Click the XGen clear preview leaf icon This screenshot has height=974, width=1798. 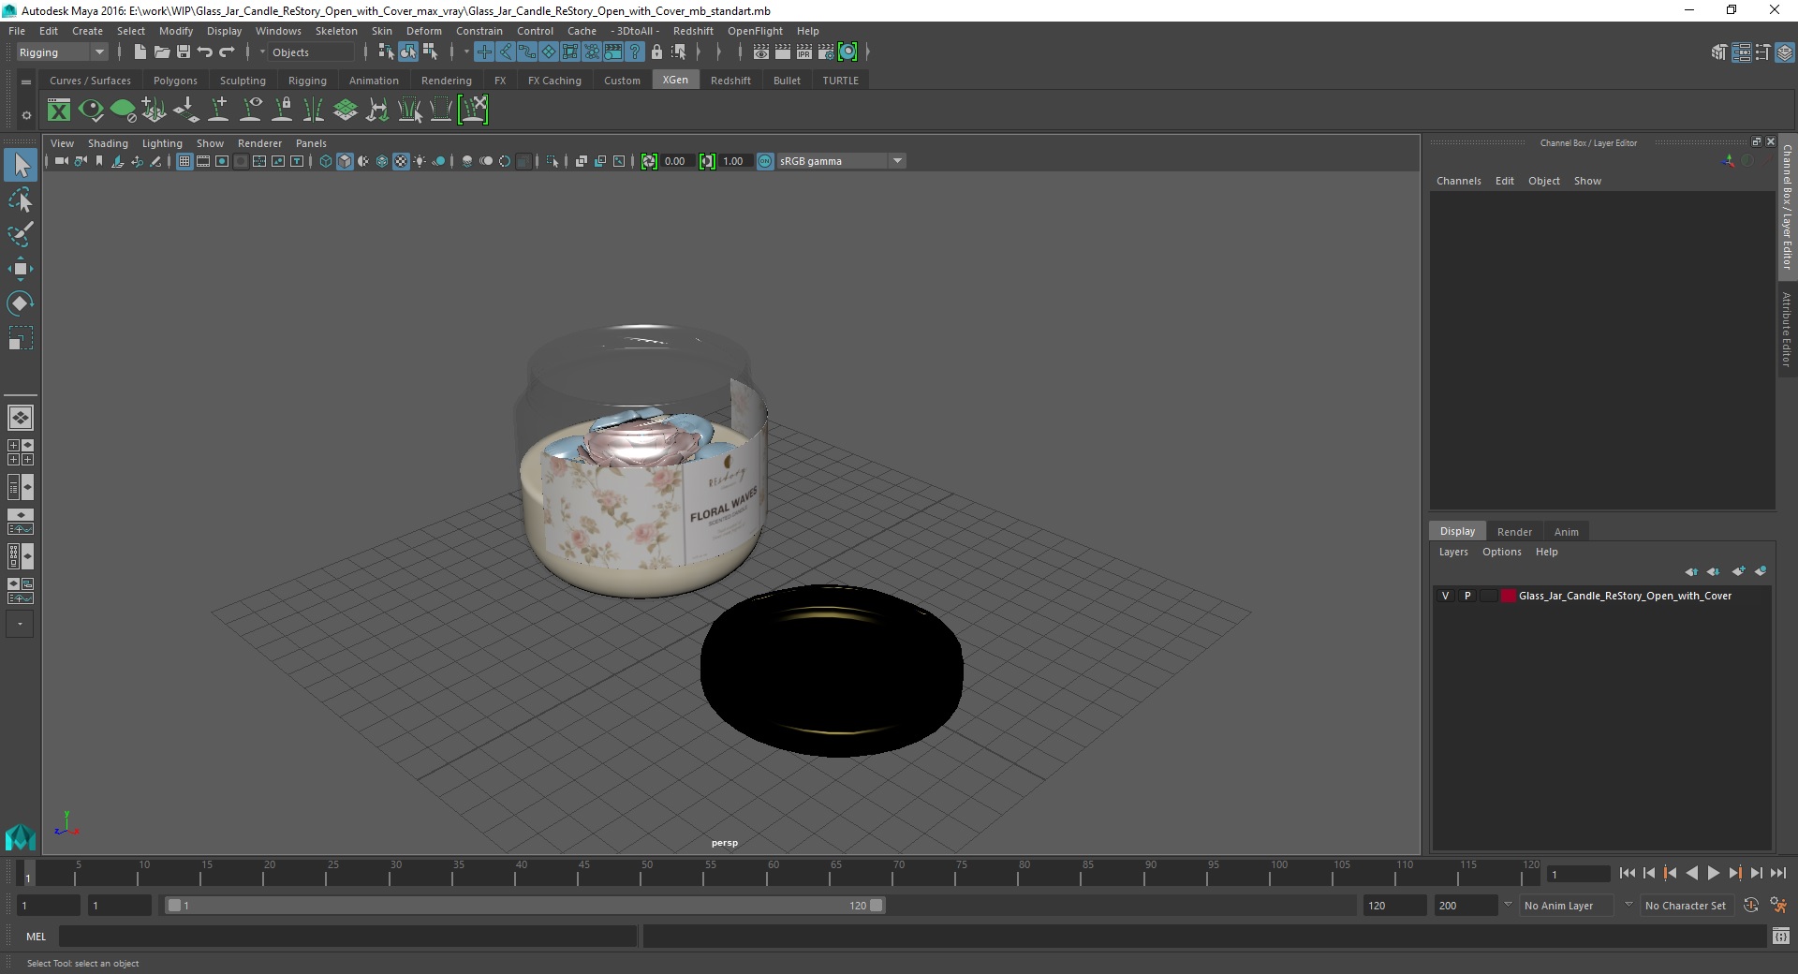[123, 111]
